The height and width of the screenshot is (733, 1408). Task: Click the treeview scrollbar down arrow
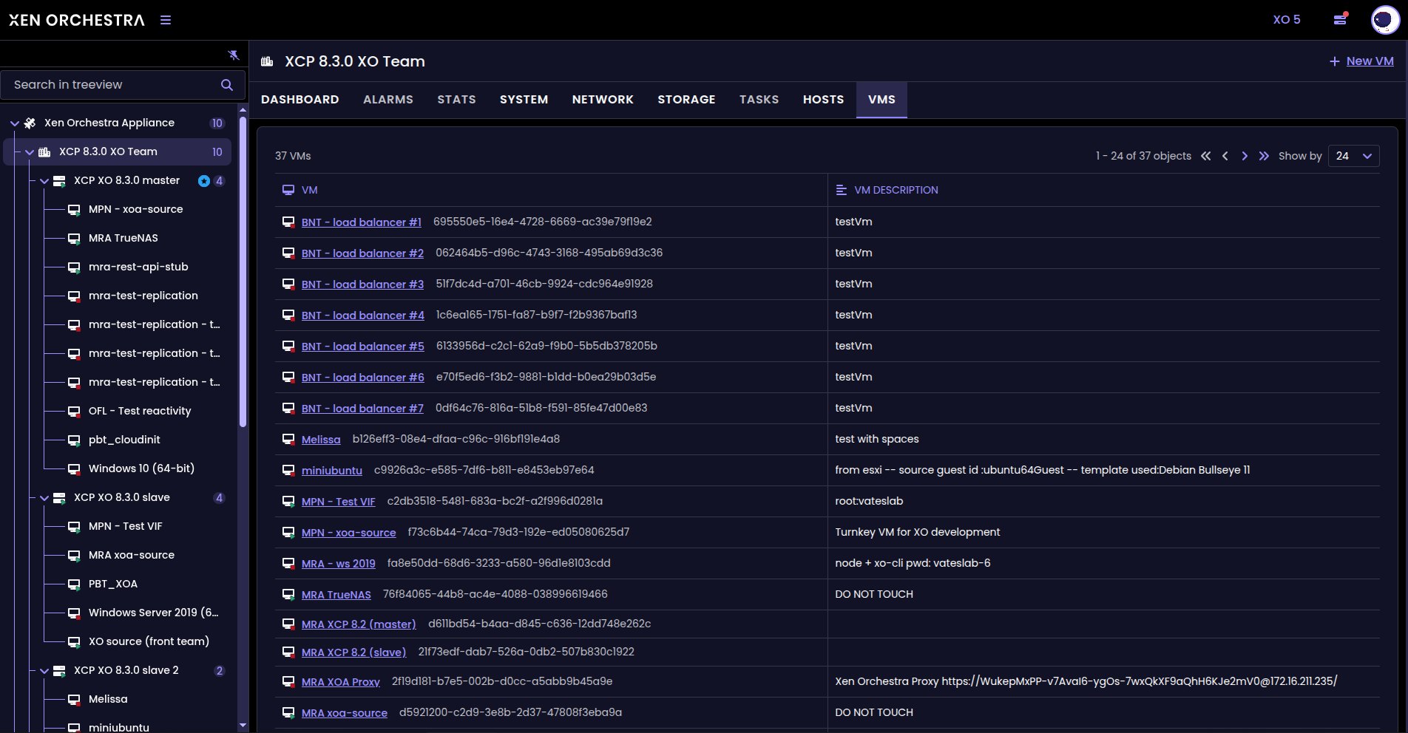pos(243,726)
